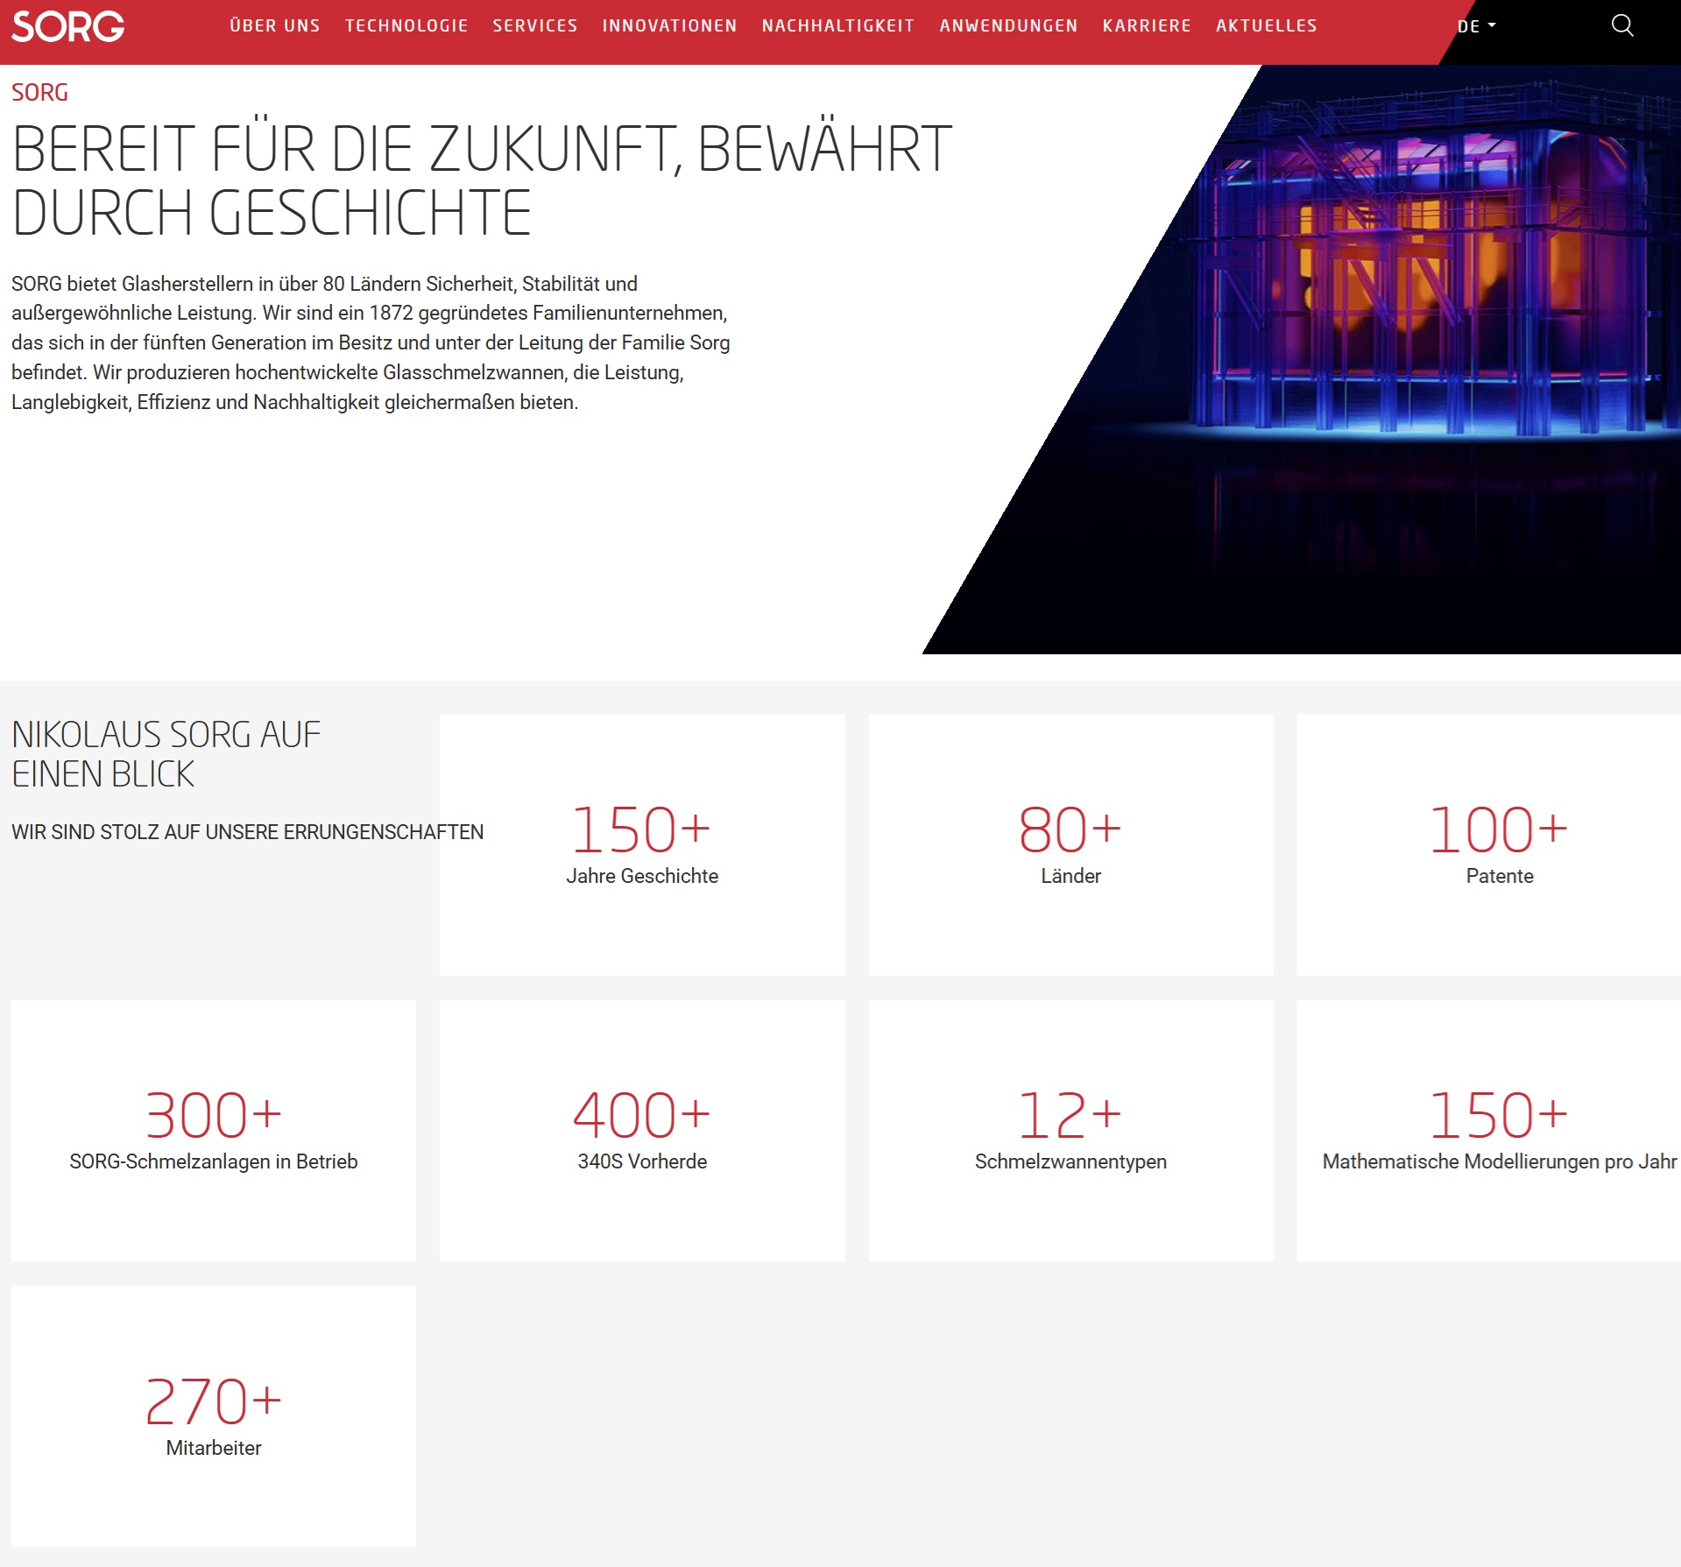Click the 12+ Schmelzwannentypen card
The image size is (1681, 1567).
(x=1070, y=1130)
